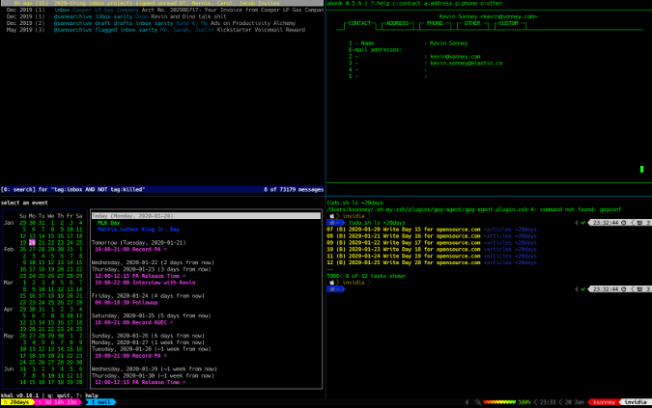Open the PHONE tab in abook
The width and height of the screenshot is (652, 408).
435,22
